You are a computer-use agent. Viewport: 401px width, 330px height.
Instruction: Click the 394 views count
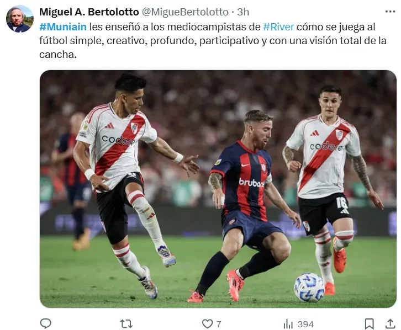305,324
